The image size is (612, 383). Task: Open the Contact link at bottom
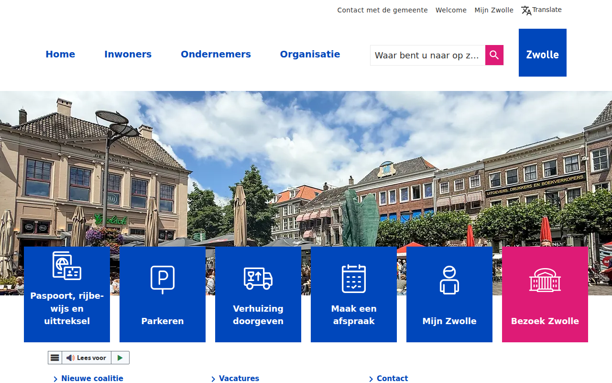click(x=393, y=378)
